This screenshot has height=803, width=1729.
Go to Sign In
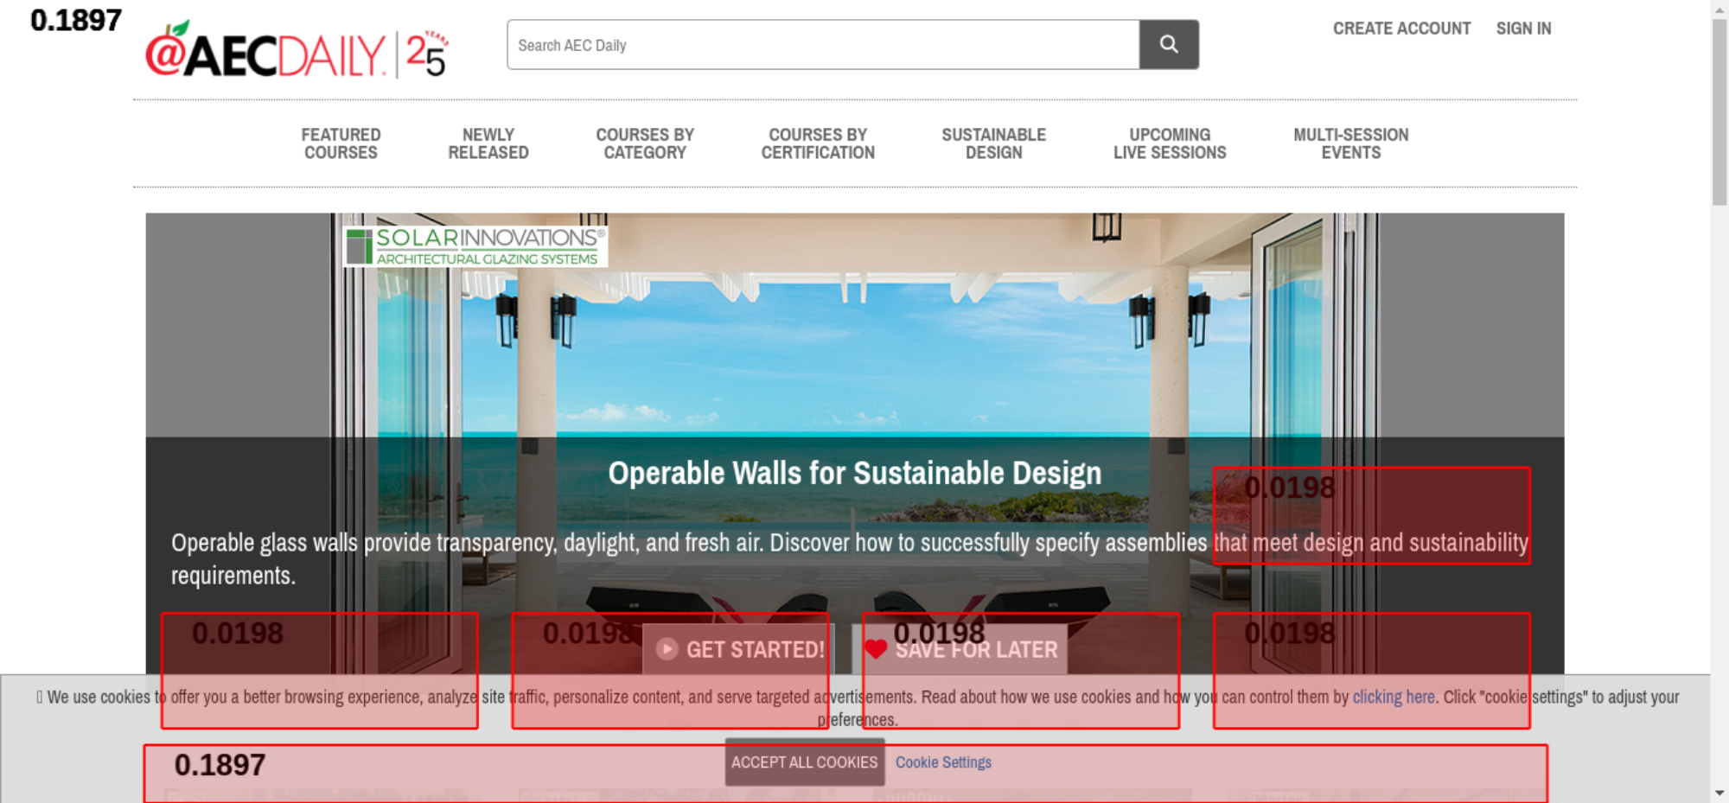pos(1523,29)
